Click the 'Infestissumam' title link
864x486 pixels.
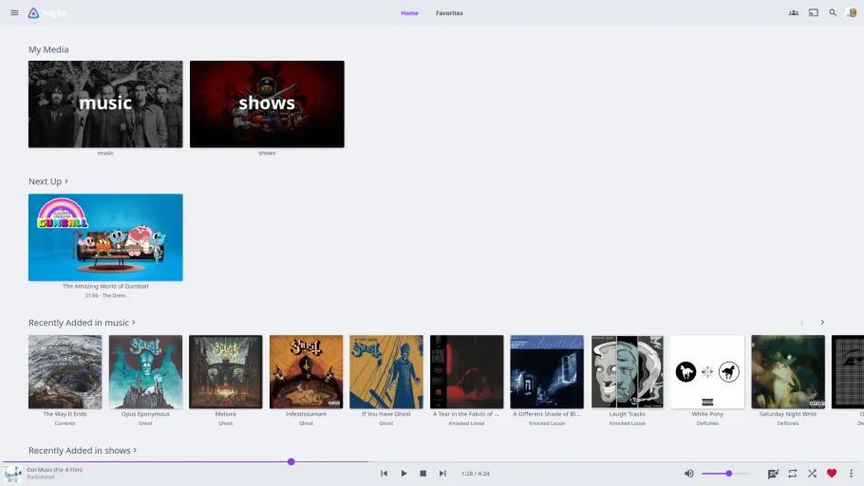(x=306, y=414)
